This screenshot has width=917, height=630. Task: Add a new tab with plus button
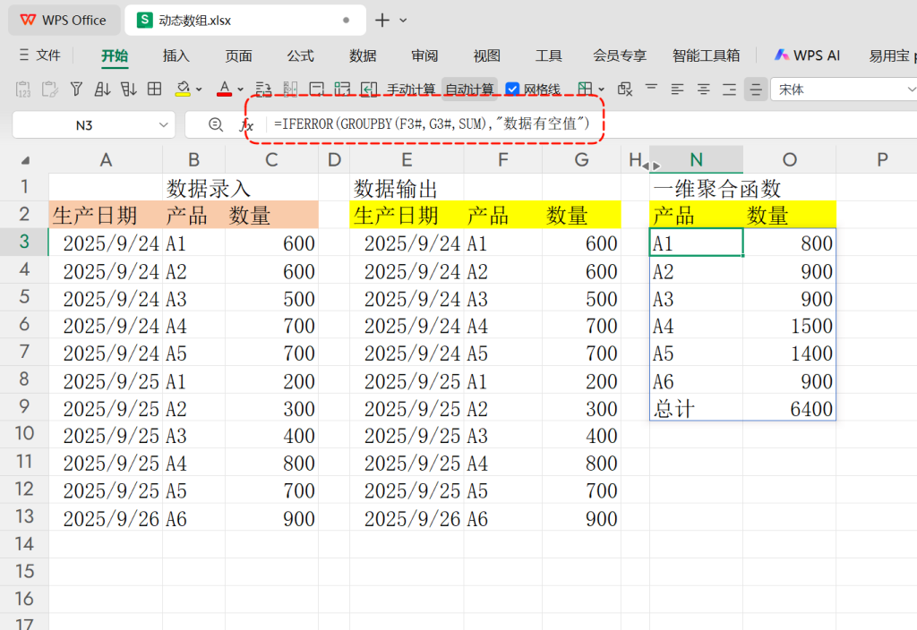pos(381,20)
